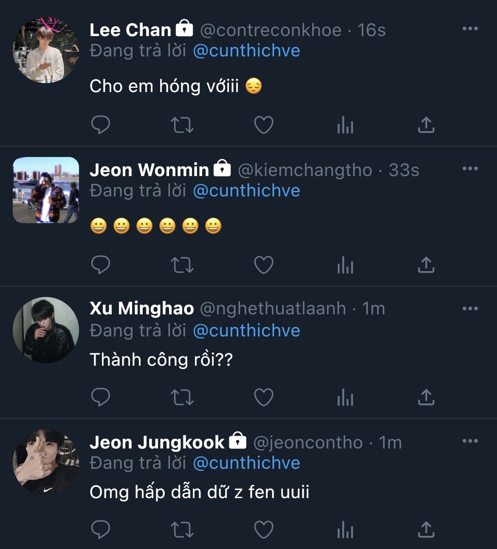Open more options on Jeon Wonmin's tweet
Image resolution: width=497 pixels, height=549 pixels.
(470, 169)
